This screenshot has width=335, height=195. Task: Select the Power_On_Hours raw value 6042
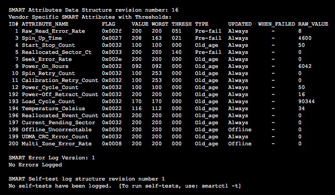[305, 66]
